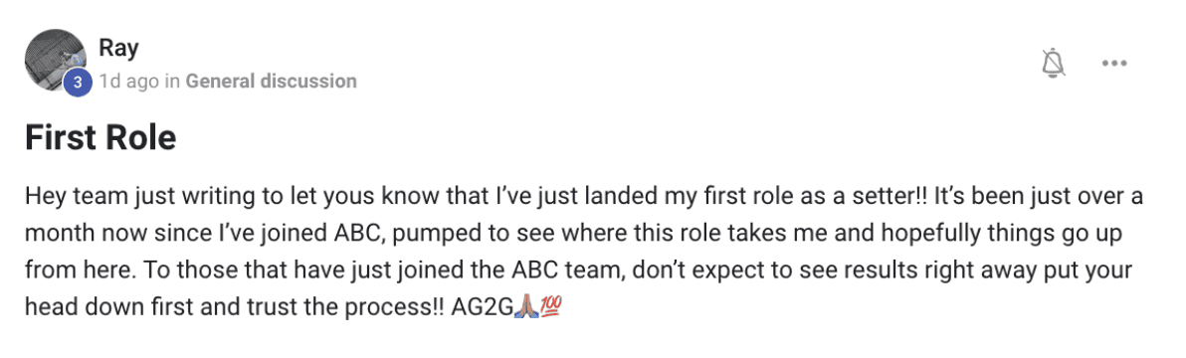Click the praying hands emoji

(x=525, y=307)
